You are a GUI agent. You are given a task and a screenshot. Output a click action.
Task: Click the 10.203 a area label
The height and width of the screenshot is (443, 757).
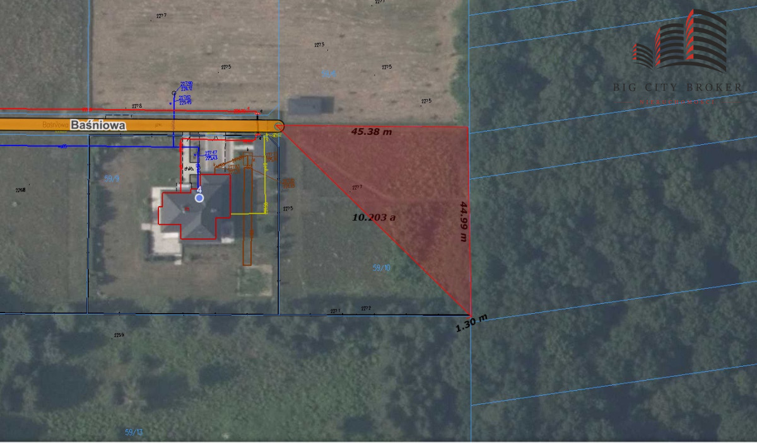[373, 217]
